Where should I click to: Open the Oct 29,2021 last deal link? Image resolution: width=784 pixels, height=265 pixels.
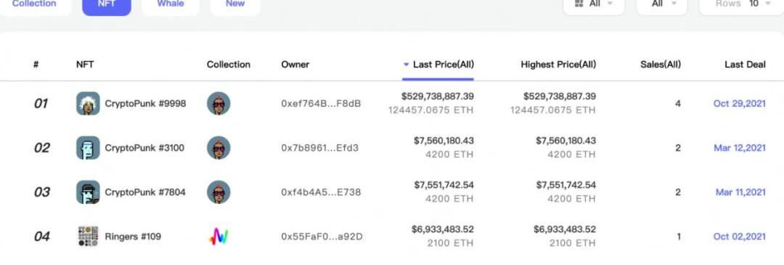click(739, 104)
